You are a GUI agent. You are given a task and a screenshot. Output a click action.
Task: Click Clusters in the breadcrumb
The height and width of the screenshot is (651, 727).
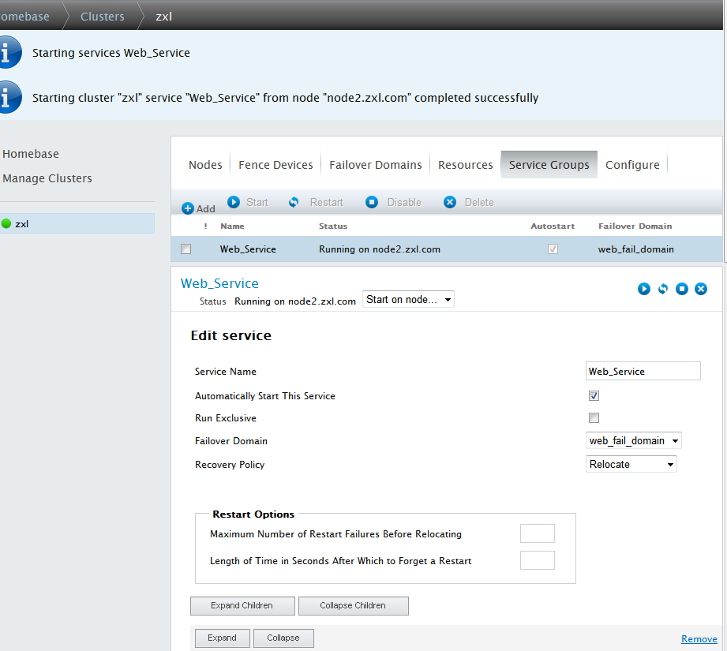click(103, 17)
